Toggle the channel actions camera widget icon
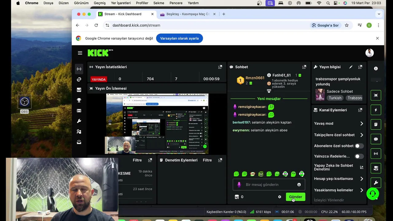 376,168
